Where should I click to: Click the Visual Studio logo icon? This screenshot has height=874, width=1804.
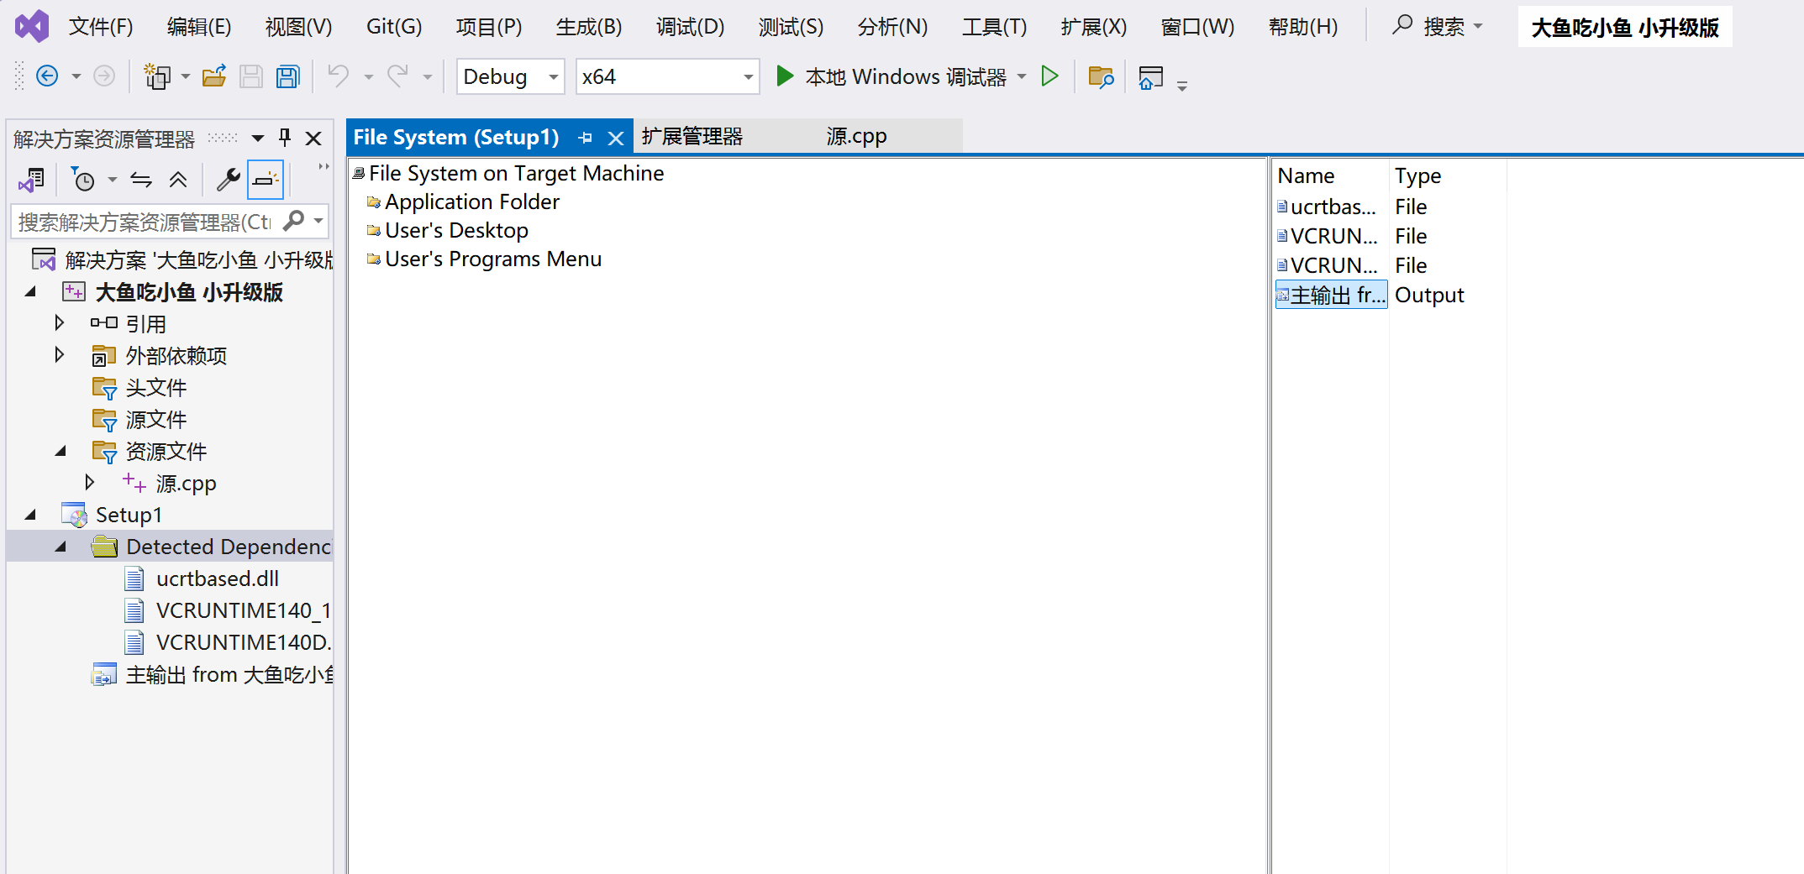pyautogui.click(x=32, y=27)
